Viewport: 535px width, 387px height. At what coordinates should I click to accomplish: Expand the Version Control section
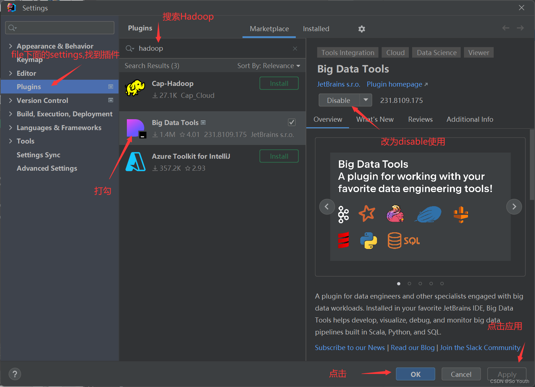[x=11, y=100]
